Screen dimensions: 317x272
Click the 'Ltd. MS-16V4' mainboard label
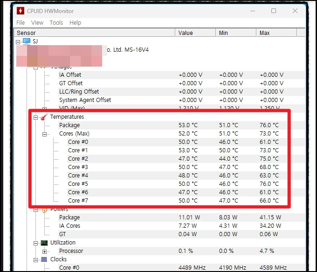click(x=131, y=50)
